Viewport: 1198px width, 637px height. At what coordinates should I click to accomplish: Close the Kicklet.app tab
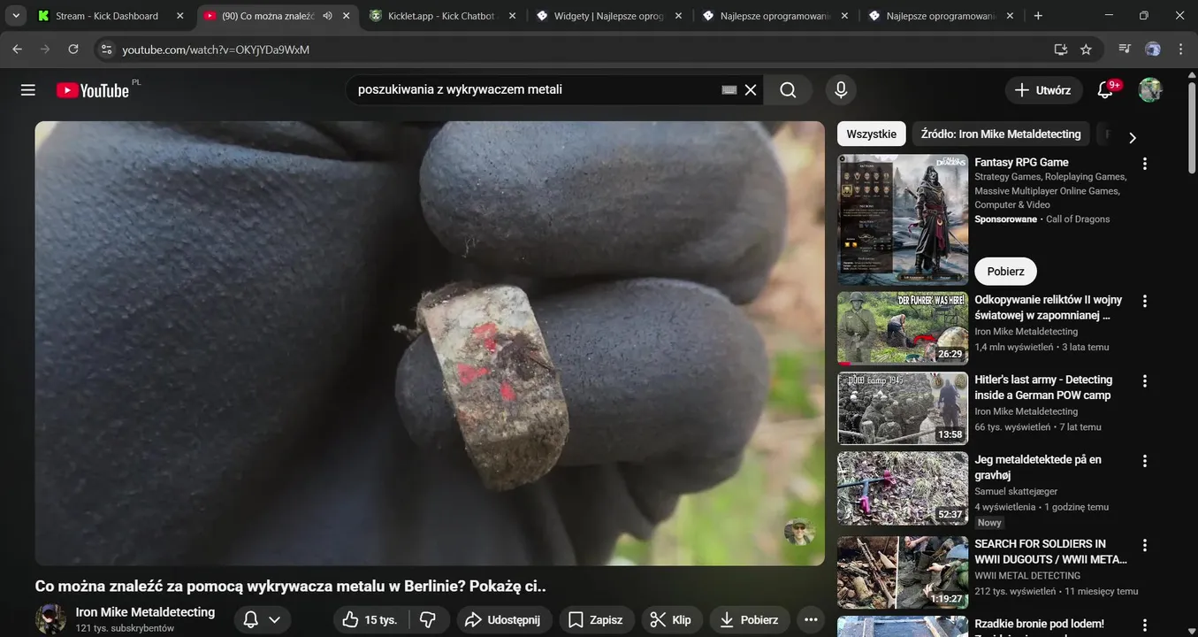(512, 16)
